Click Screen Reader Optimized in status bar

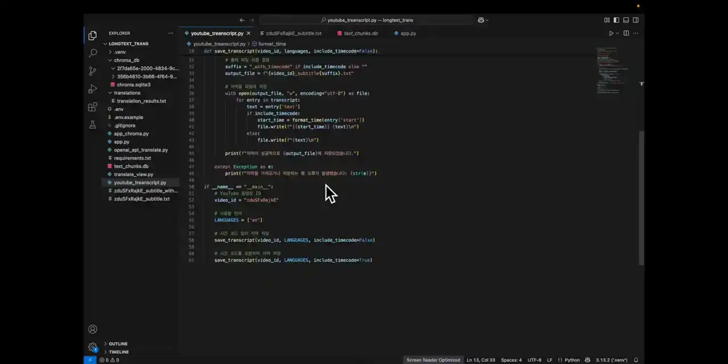point(433,360)
